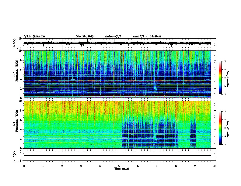The image size is (241, 186).
Task: Click the 'Time (min)' axis title
Action: pos(122,169)
